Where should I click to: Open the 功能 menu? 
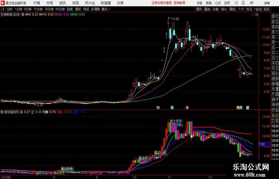(x=200, y=3)
